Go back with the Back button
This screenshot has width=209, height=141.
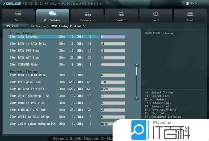15,26
